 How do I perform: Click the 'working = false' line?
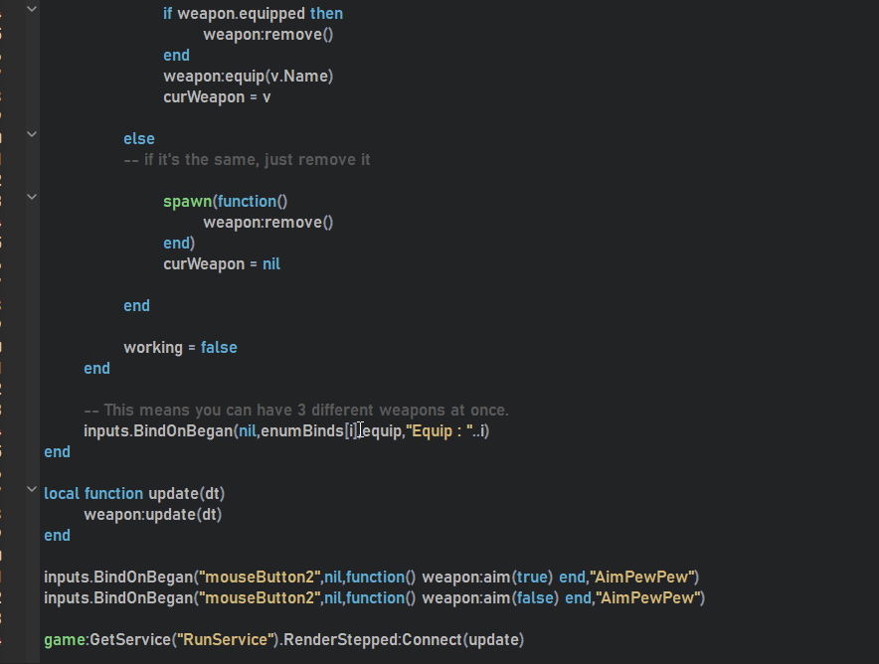pos(180,348)
